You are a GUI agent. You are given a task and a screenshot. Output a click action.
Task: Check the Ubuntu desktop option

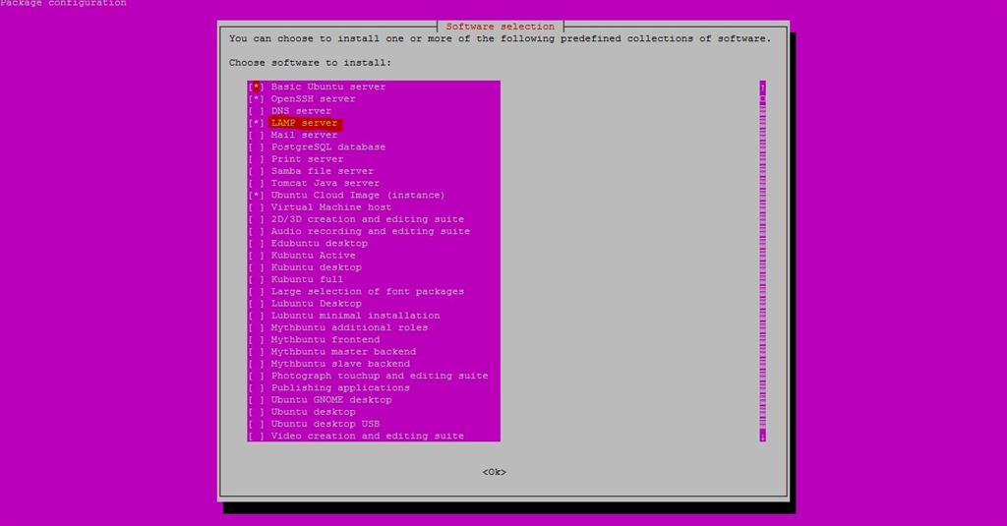[x=257, y=412]
